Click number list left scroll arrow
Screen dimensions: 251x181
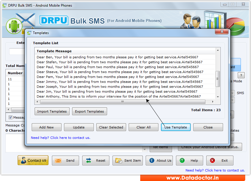[x=8, y=110]
